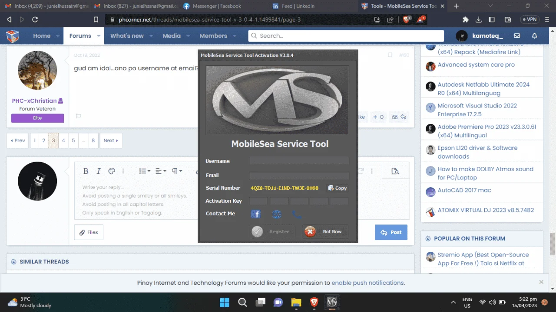Open the text color palette in the editor
The width and height of the screenshot is (556, 312).
[x=111, y=171]
